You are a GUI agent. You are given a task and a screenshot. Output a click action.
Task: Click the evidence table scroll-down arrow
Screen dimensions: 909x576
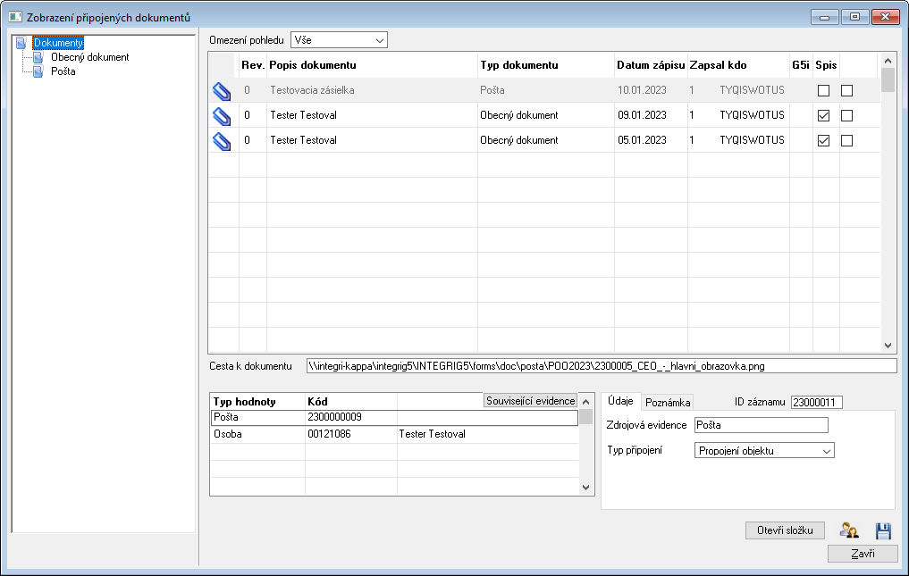(585, 488)
